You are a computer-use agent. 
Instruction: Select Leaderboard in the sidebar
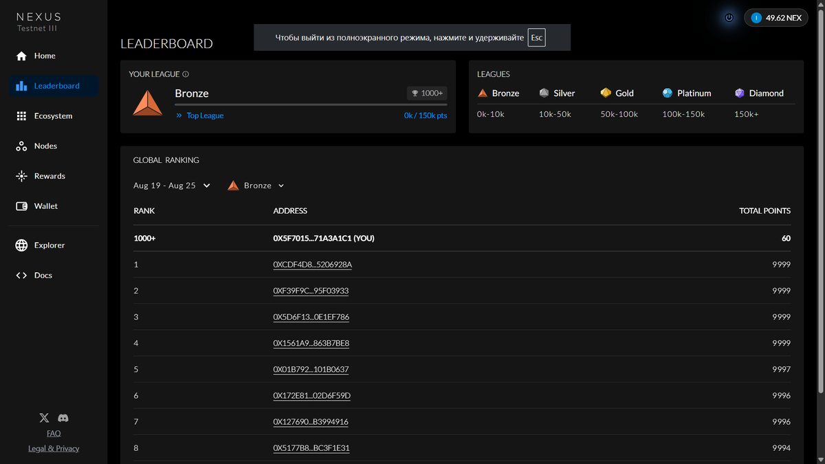pos(54,86)
